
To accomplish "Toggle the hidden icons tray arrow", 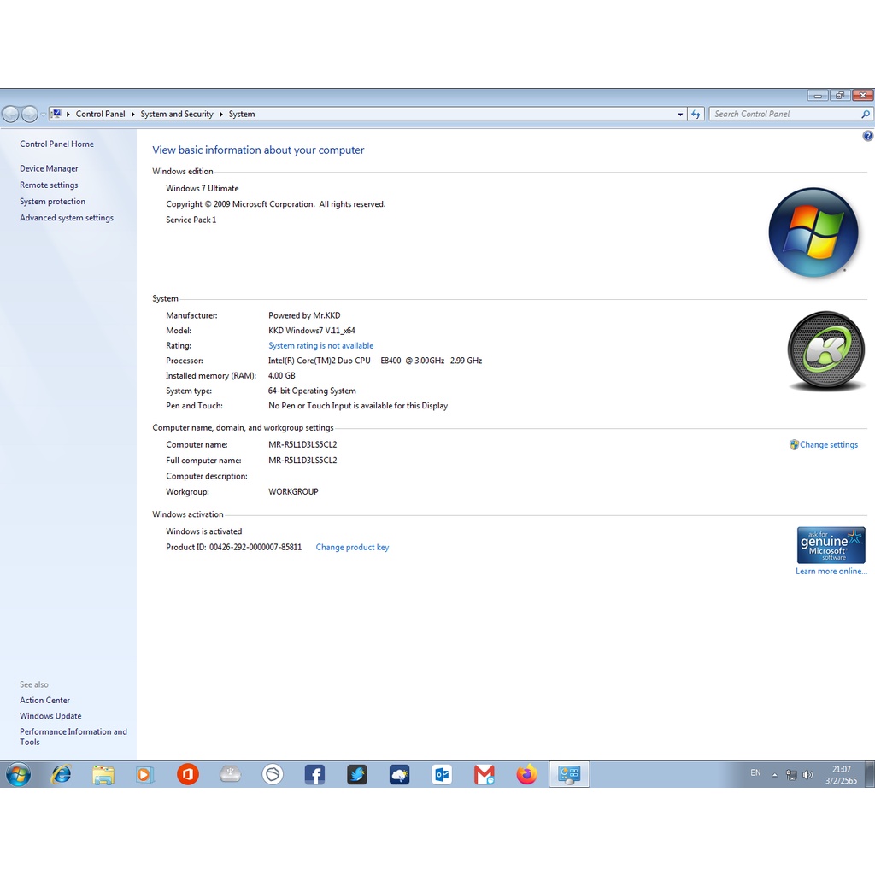I will pyautogui.click(x=775, y=774).
